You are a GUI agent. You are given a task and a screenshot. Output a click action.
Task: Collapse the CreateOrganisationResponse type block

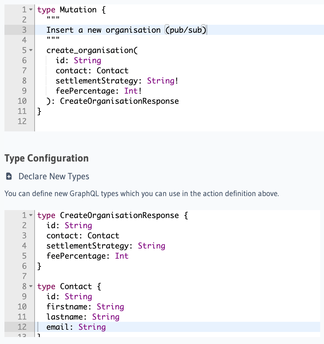click(x=30, y=215)
